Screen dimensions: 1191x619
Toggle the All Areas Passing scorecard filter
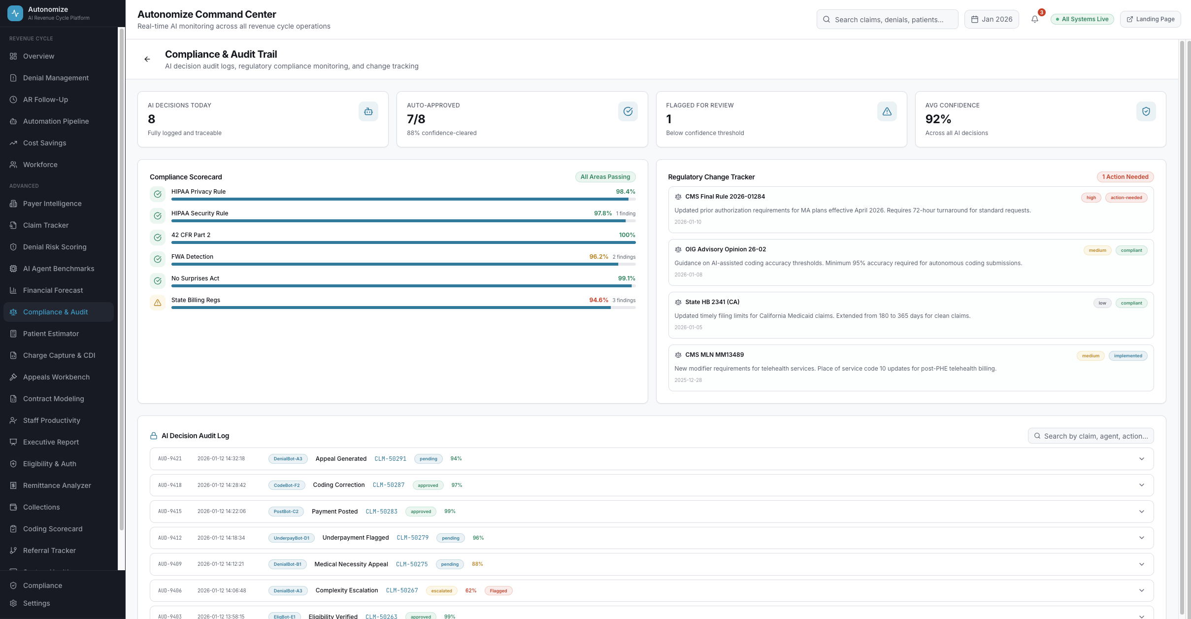(x=605, y=176)
